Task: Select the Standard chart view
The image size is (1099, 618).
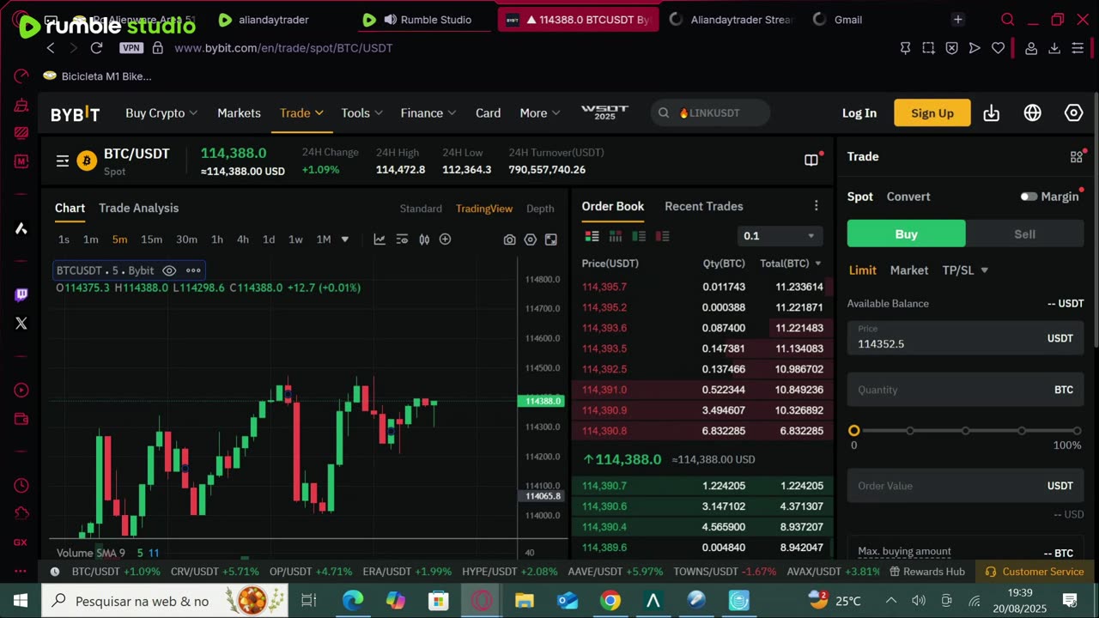Action: [x=421, y=209]
